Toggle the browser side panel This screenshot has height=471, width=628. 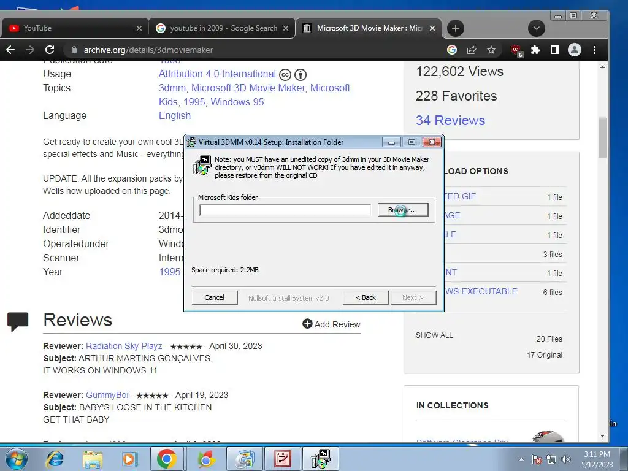pyautogui.click(x=554, y=50)
